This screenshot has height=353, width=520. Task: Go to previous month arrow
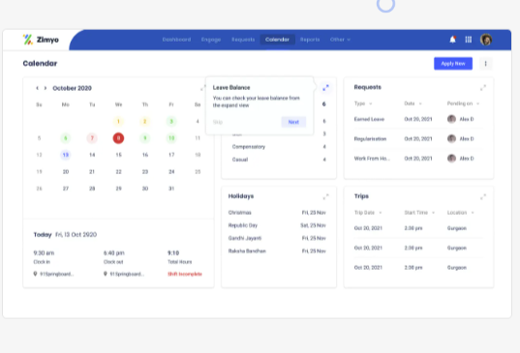[x=37, y=88]
